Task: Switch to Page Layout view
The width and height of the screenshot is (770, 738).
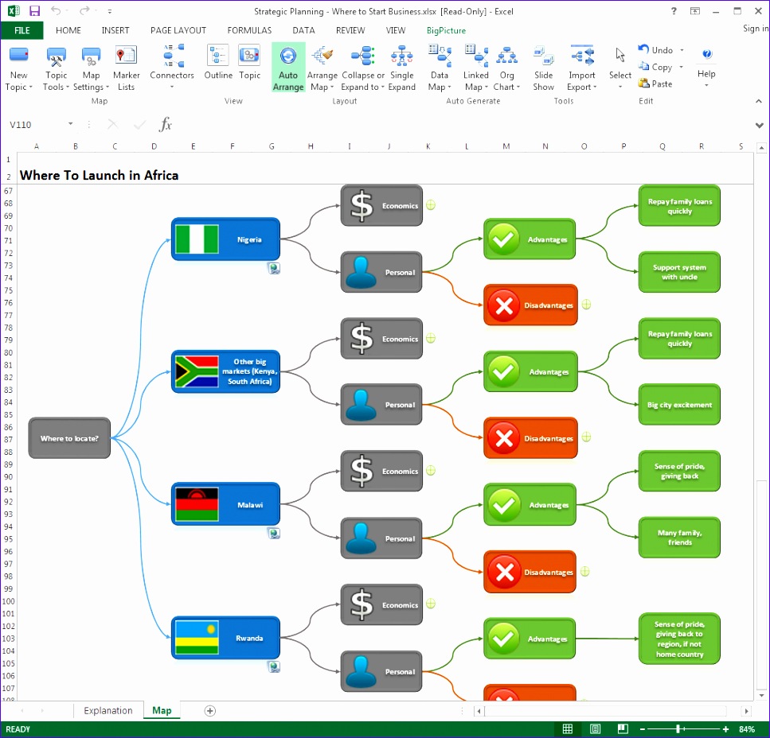Action: (x=595, y=729)
